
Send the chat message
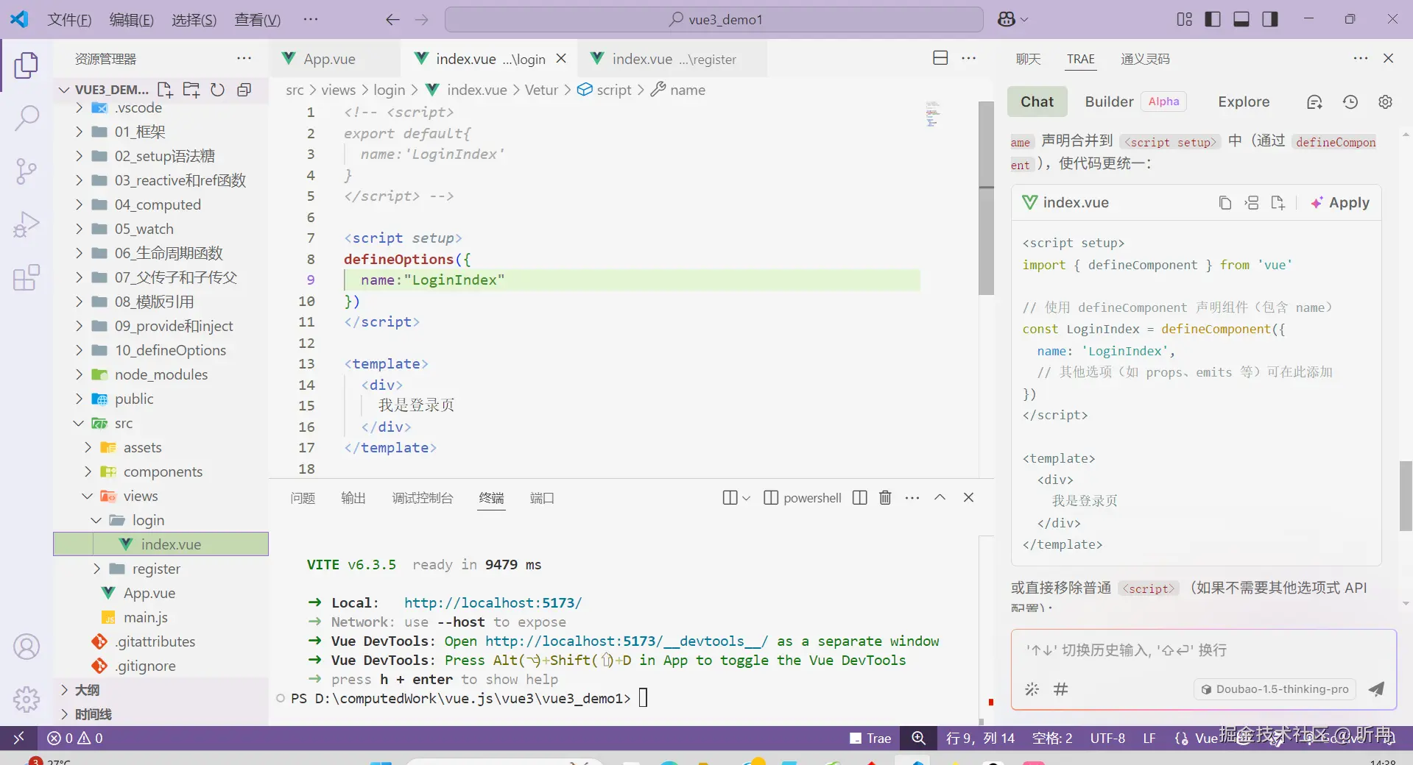tap(1375, 689)
